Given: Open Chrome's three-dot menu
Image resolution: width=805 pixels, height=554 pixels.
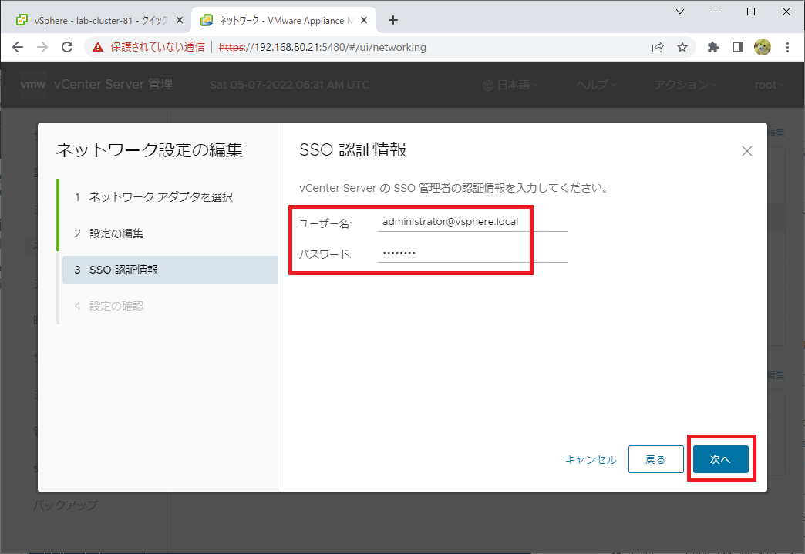Looking at the screenshot, I should pos(787,47).
